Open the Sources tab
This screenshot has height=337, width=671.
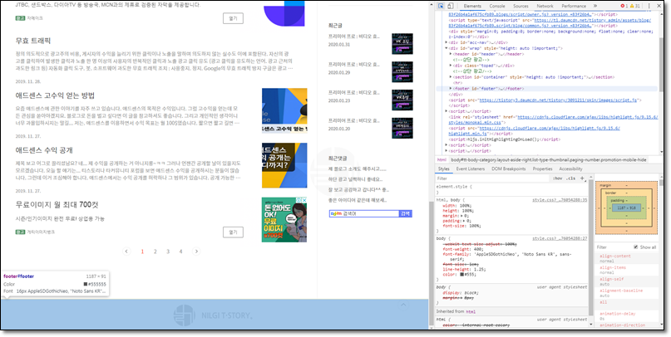(x=521, y=6)
